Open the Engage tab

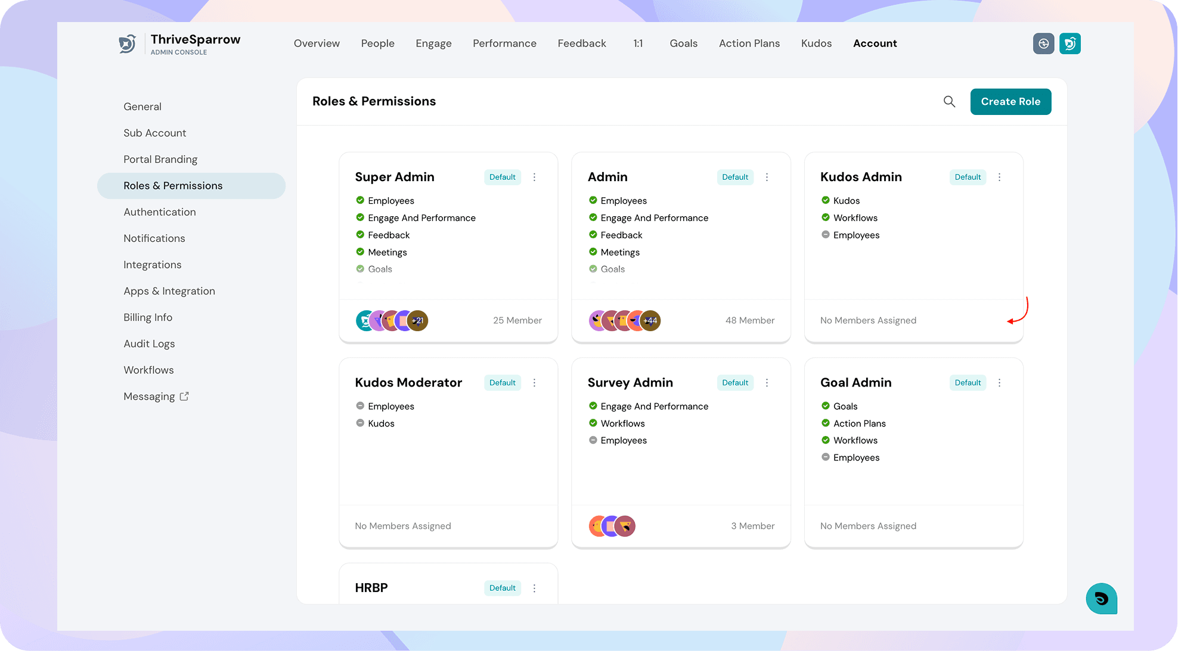click(433, 43)
